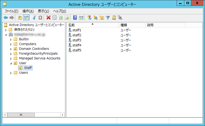205x126 pixels.
Task: Click the red Delete X icon
Action: tap(49, 18)
